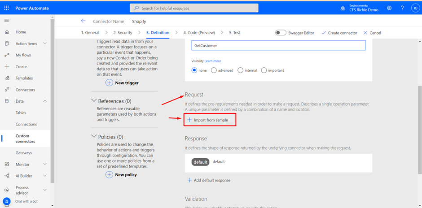Click the New trigger plus circle icon
The width and height of the screenshot is (422, 208).
[x=109, y=83]
